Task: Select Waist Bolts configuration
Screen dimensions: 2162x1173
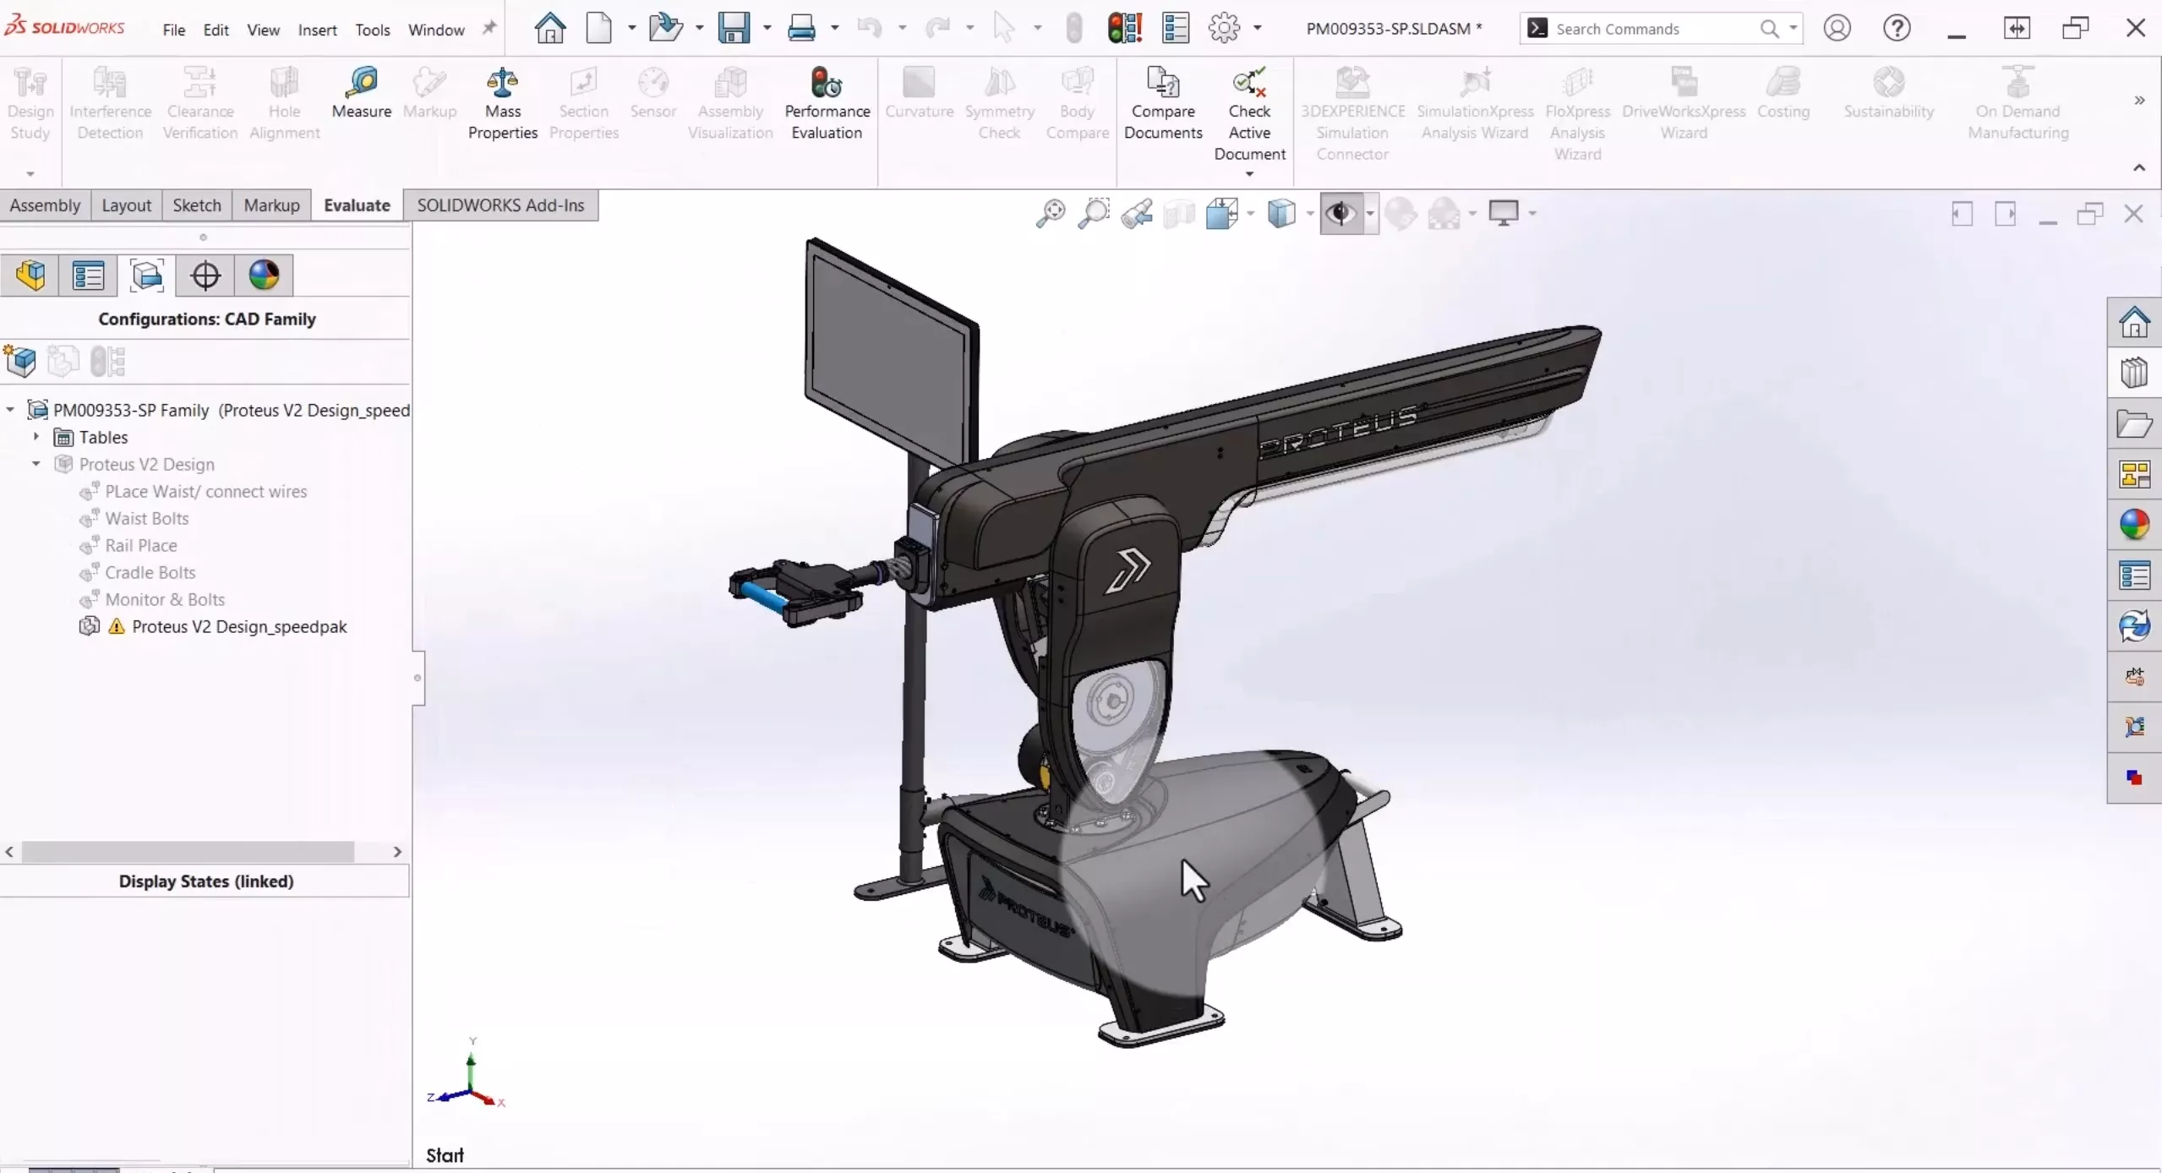Action: [146, 518]
